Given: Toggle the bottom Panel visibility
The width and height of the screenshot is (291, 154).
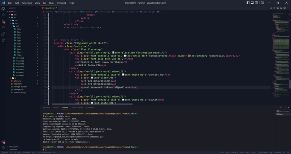Looking at the screenshot, I should [252, 3].
